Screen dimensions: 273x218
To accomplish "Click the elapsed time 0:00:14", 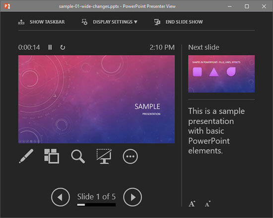I will point(29,47).
